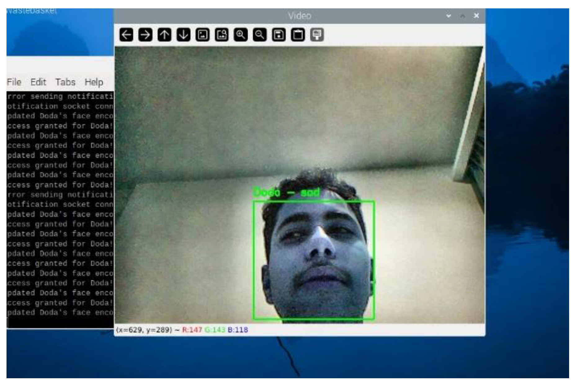Viewport: 575px width, 386px height.
Task: Copy image to clipboard icon
Action: tap(298, 35)
